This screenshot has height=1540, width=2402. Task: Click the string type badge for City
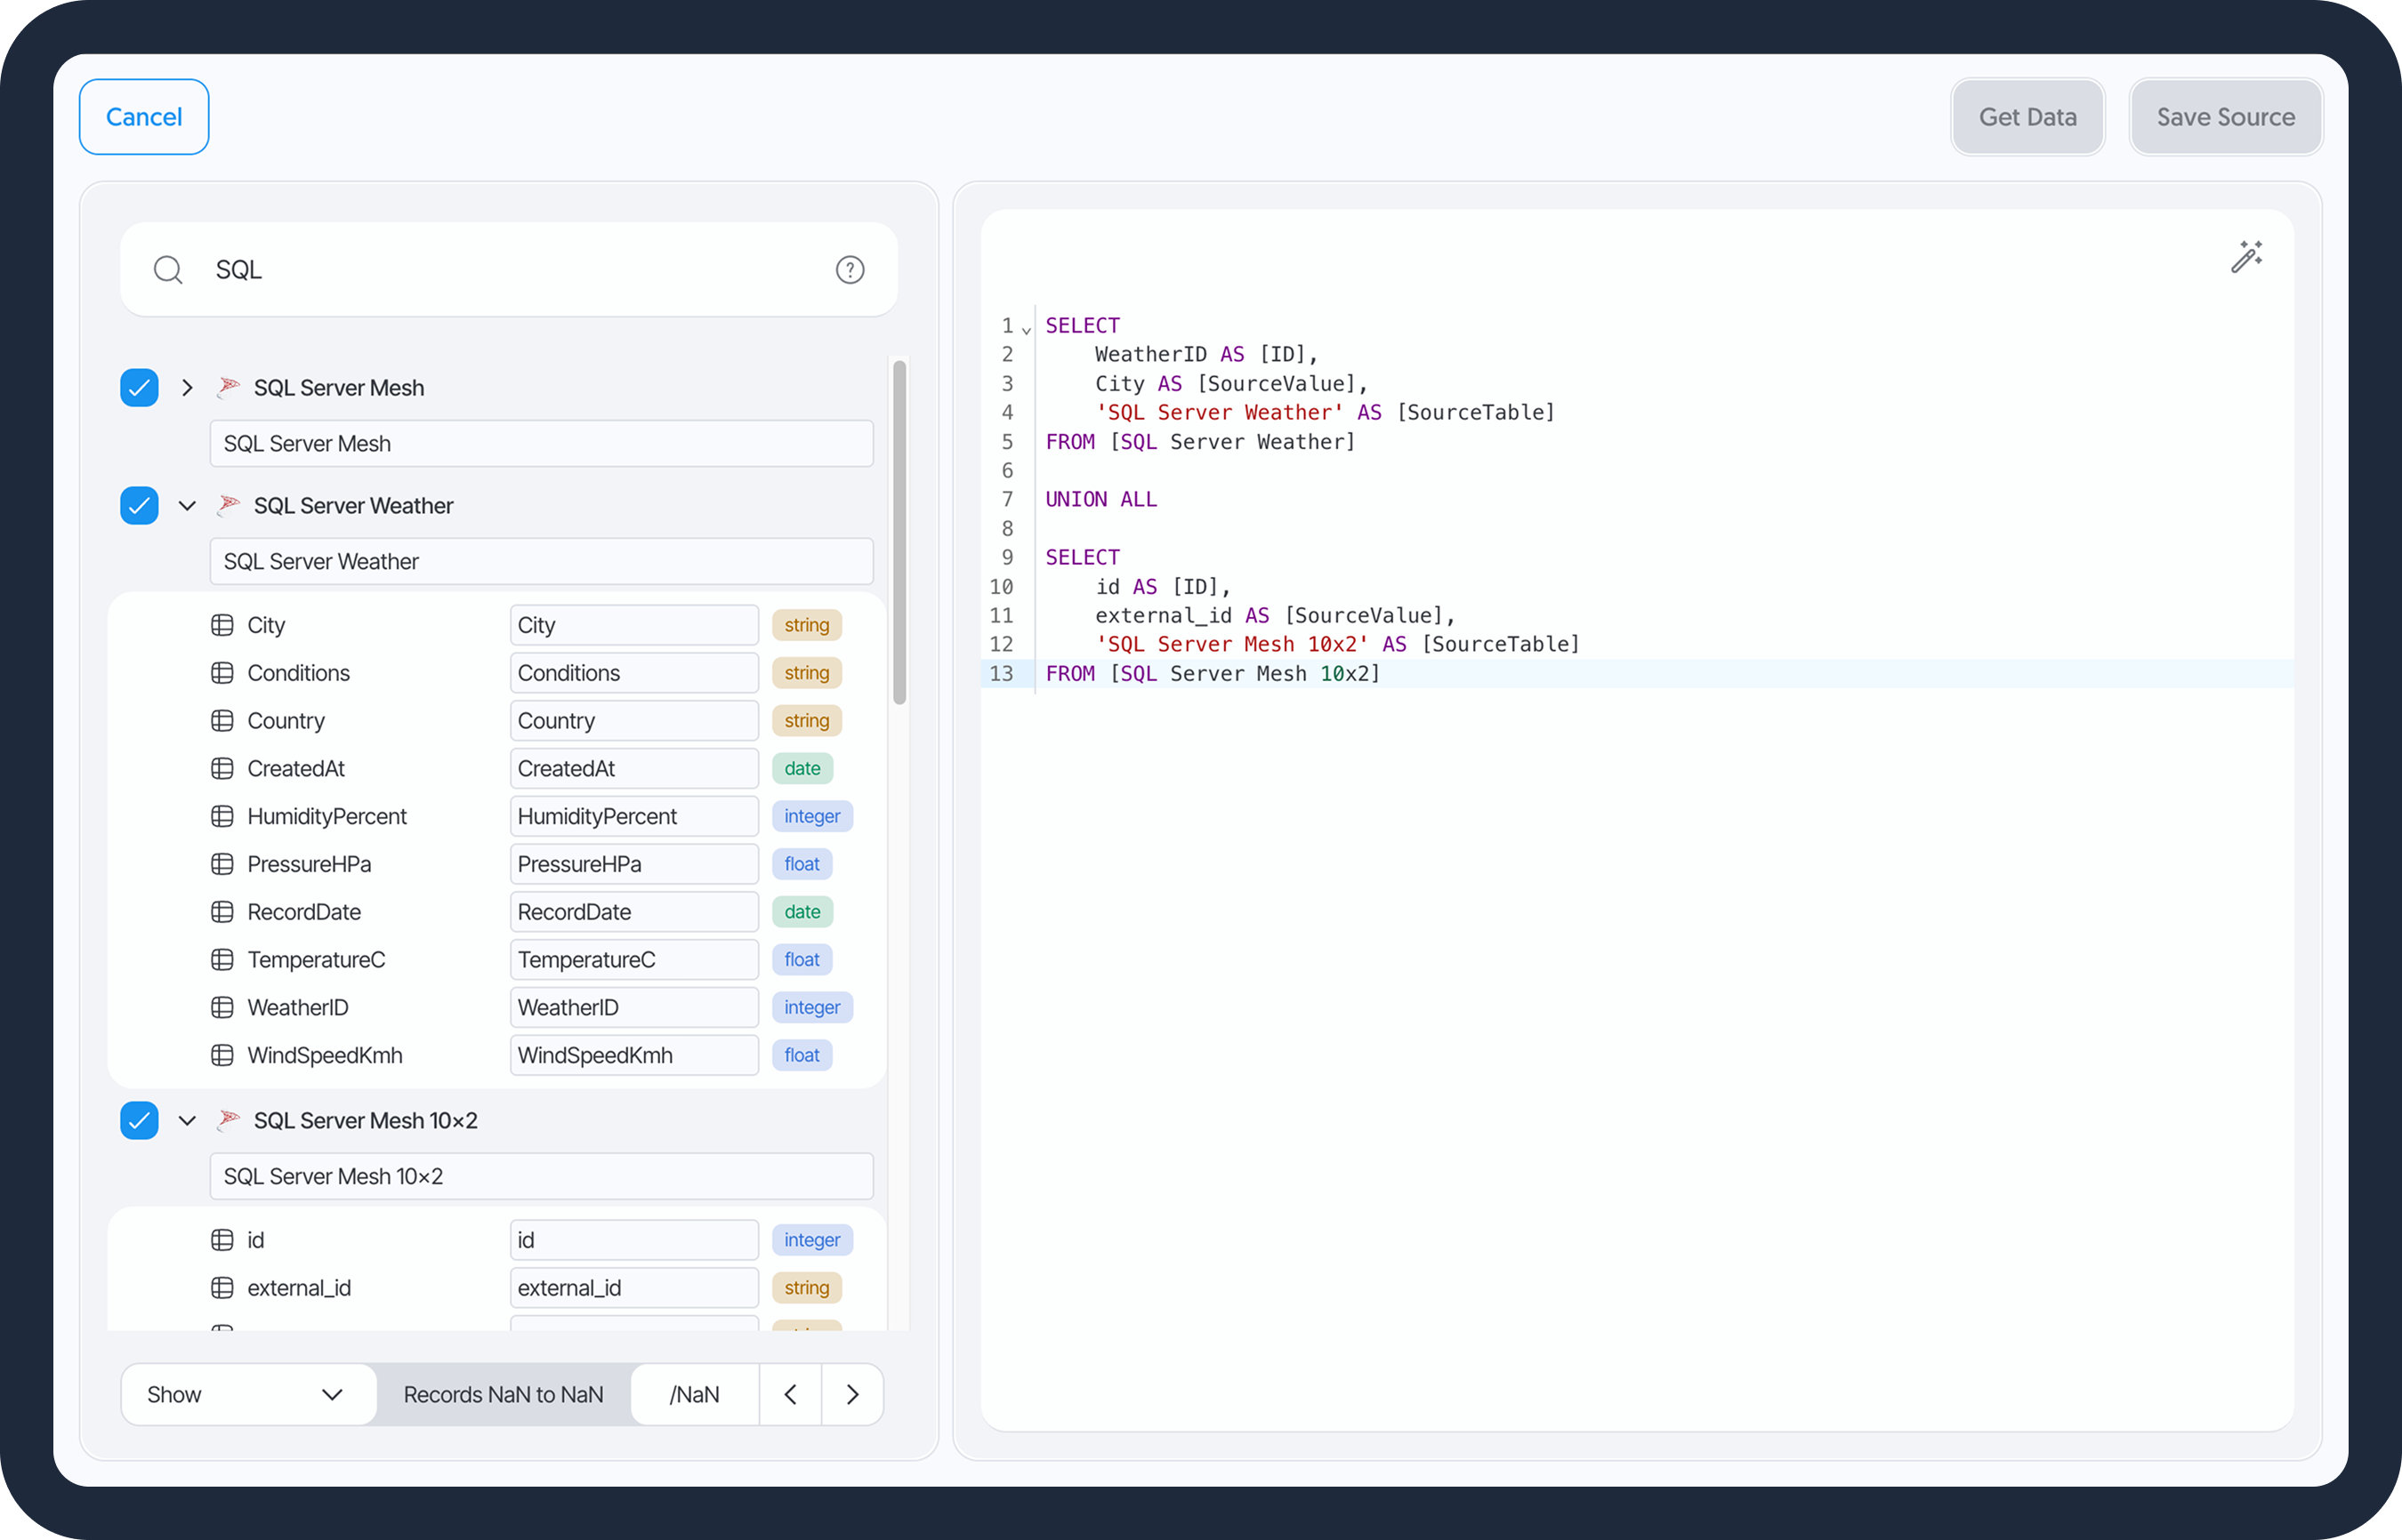coord(806,625)
